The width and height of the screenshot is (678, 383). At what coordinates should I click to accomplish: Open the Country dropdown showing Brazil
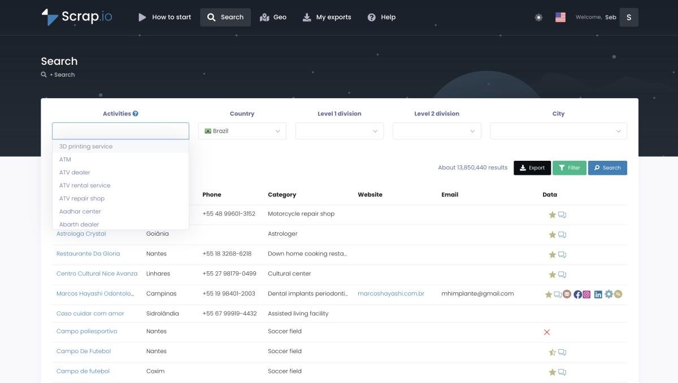242,131
